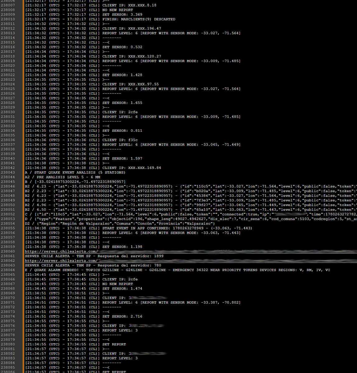
Task: Click the 'FINISH: MAXCLIENTS(9) DESCARTED' entry
Action: pos(139,19)
